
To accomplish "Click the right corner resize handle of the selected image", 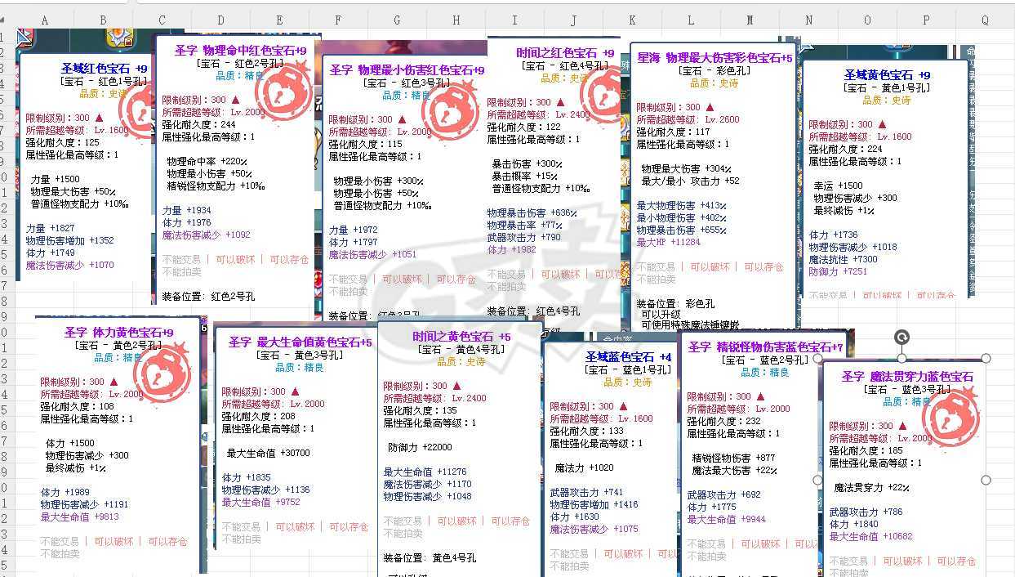I will pyautogui.click(x=985, y=358).
